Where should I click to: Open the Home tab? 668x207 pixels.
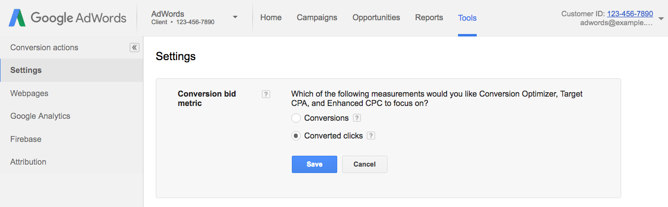pos(271,18)
